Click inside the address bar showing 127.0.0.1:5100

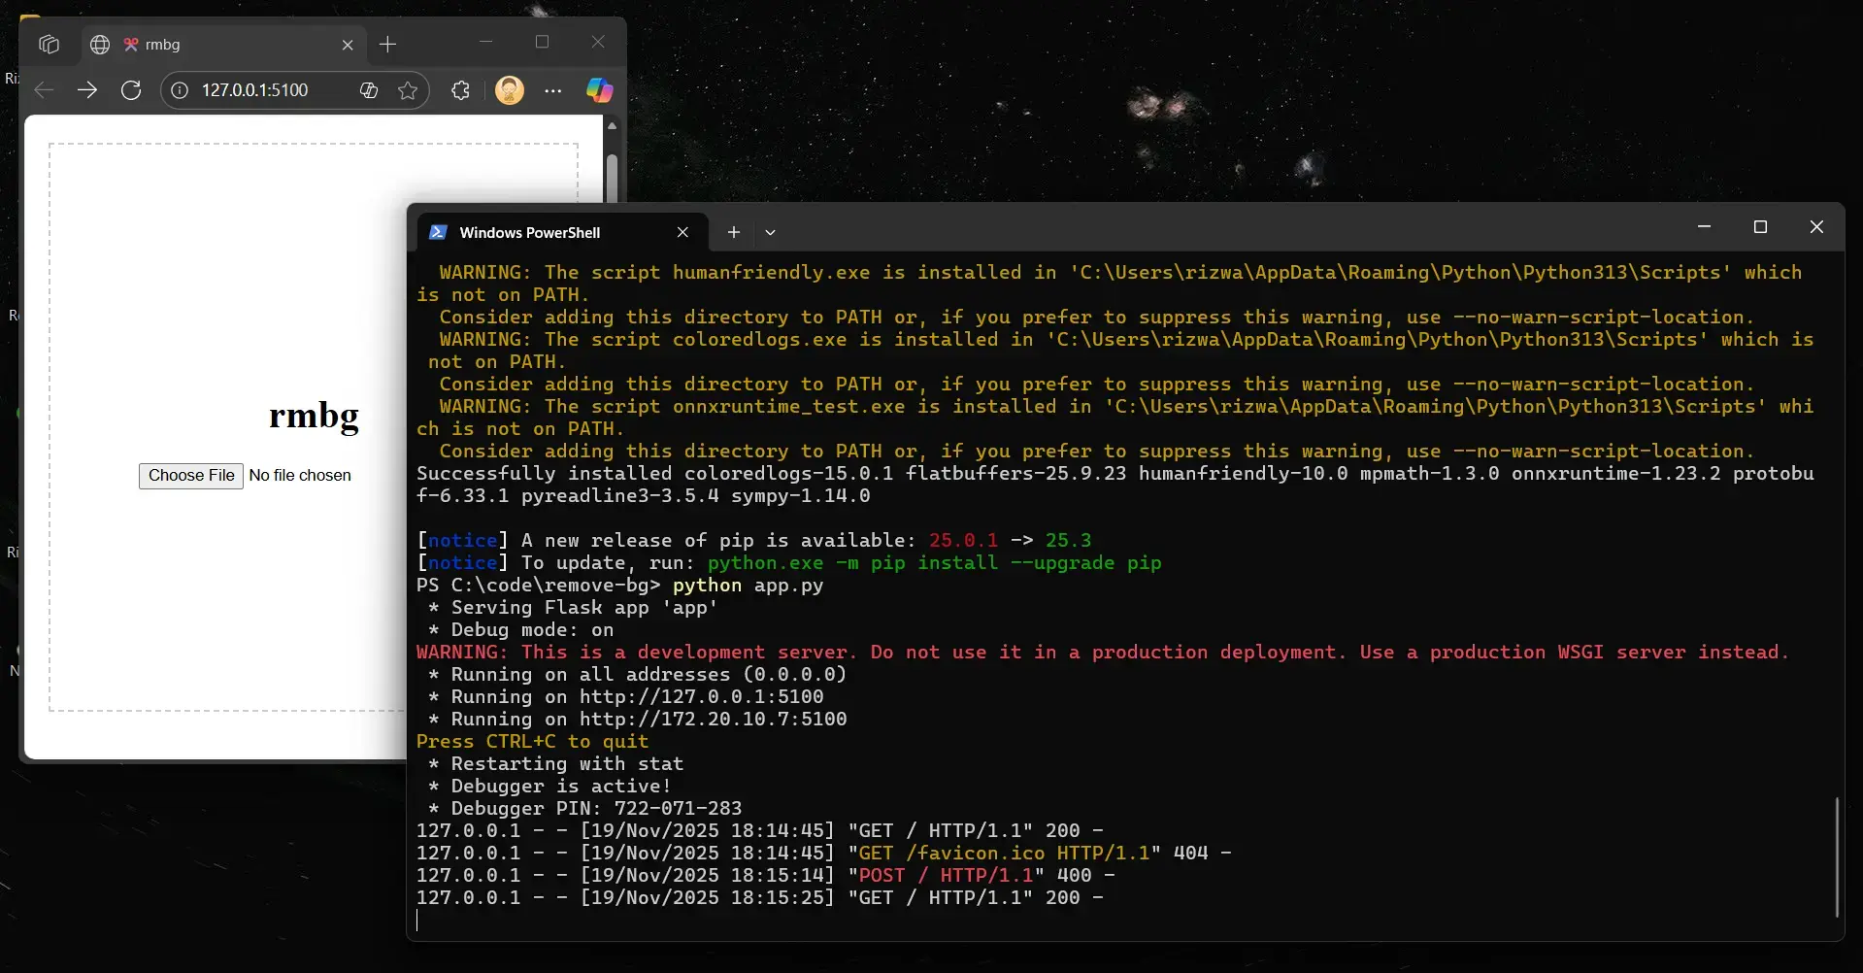coord(254,89)
